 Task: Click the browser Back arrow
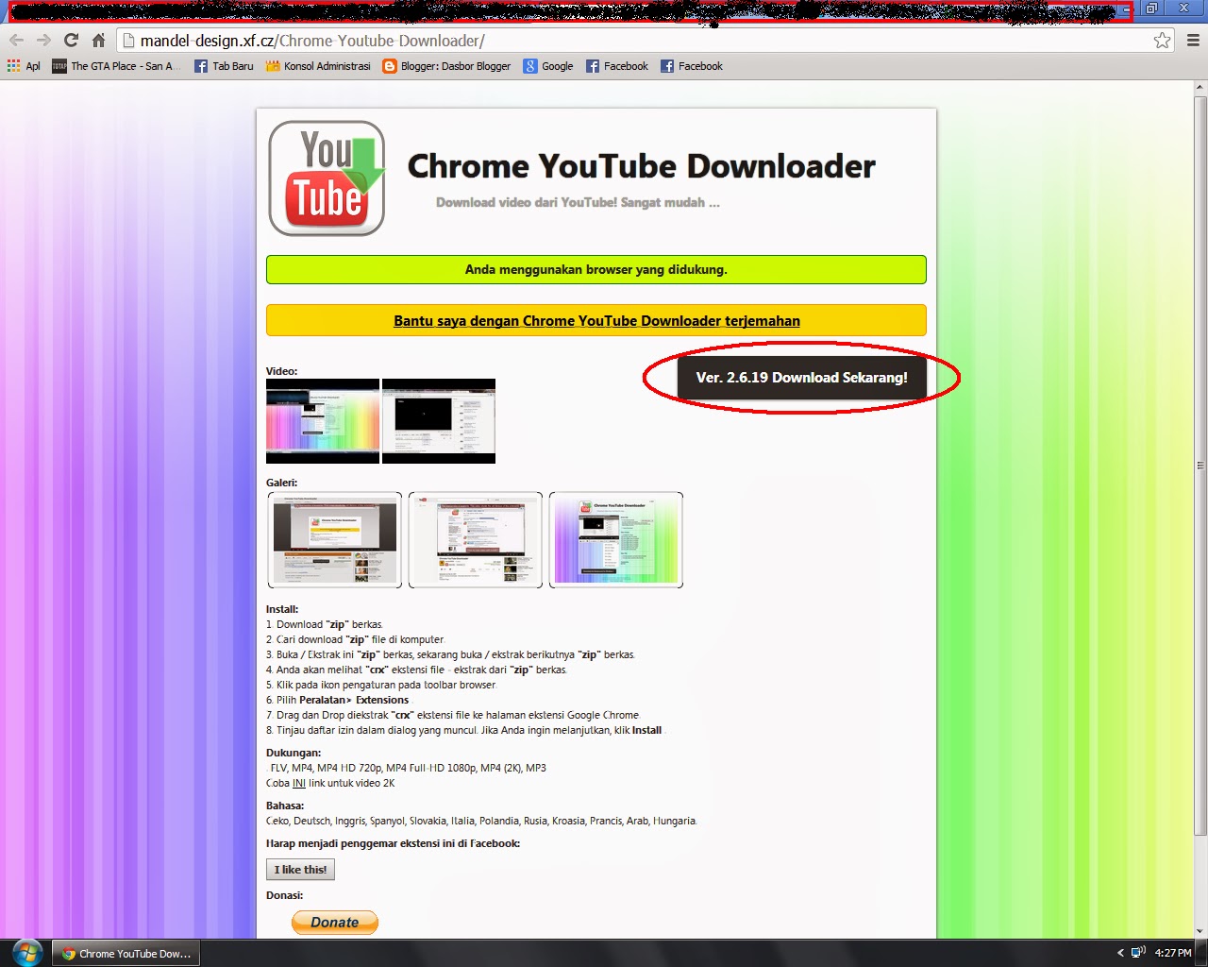point(16,41)
